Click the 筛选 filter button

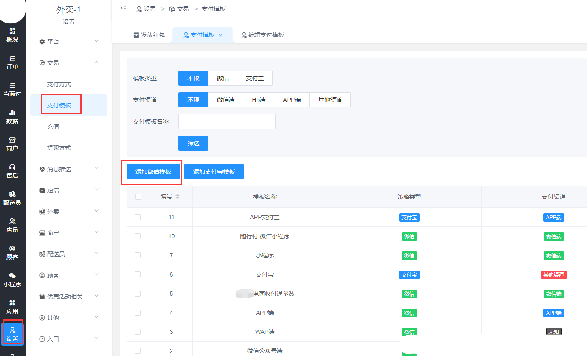193,143
